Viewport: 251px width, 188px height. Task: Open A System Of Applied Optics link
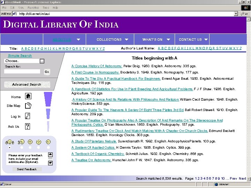(93, 147)
